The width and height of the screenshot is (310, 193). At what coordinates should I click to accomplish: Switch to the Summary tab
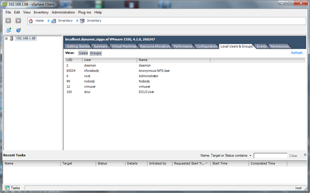tap(100, 46)
